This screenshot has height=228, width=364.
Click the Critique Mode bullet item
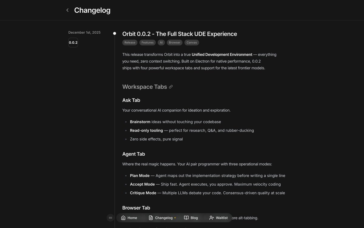[207, 193]
